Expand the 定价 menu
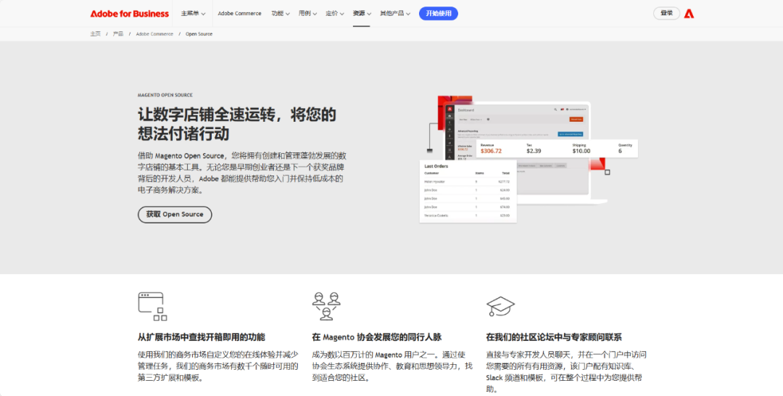 click(334, 14)
